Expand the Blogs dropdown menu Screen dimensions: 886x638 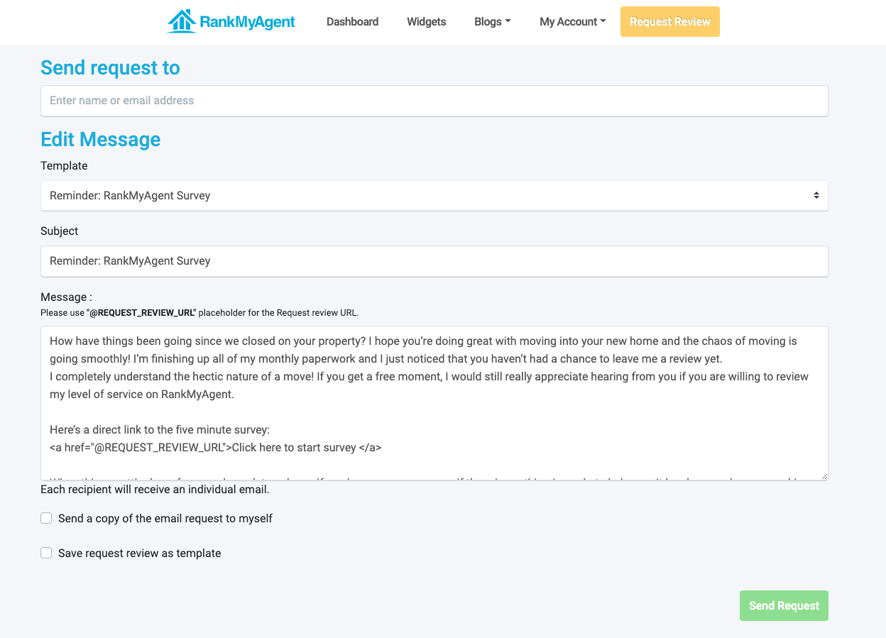pos(492,22)
